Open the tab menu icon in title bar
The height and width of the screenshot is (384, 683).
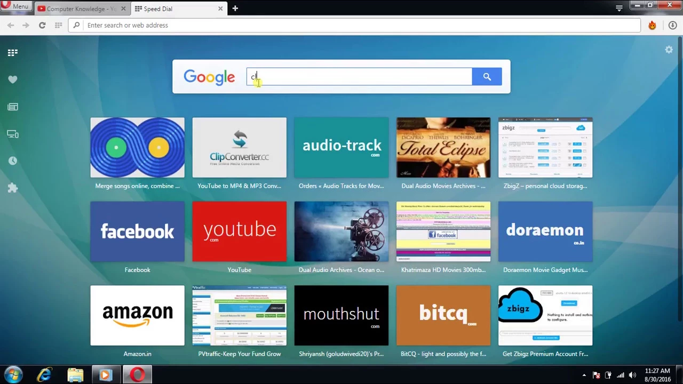(619, 9)
